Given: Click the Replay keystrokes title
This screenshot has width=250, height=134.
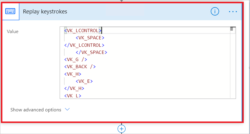Looking at the screenshot, I should pos(45,11).
